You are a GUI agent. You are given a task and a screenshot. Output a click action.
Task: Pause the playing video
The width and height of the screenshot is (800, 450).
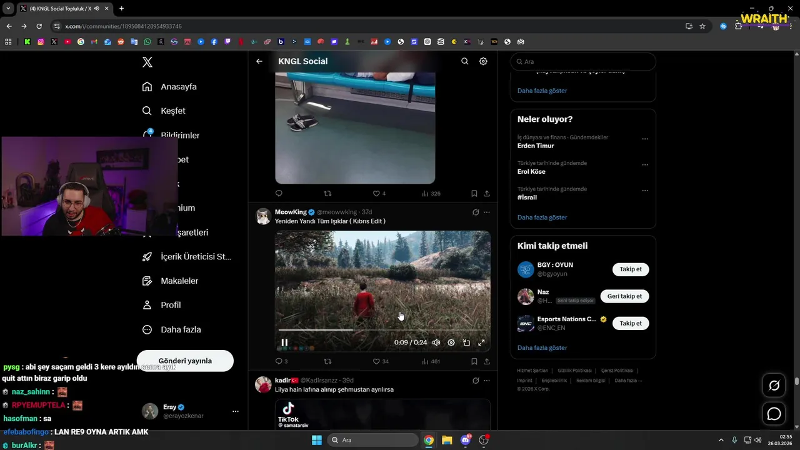pyautogui.click(x=284, y=342)
